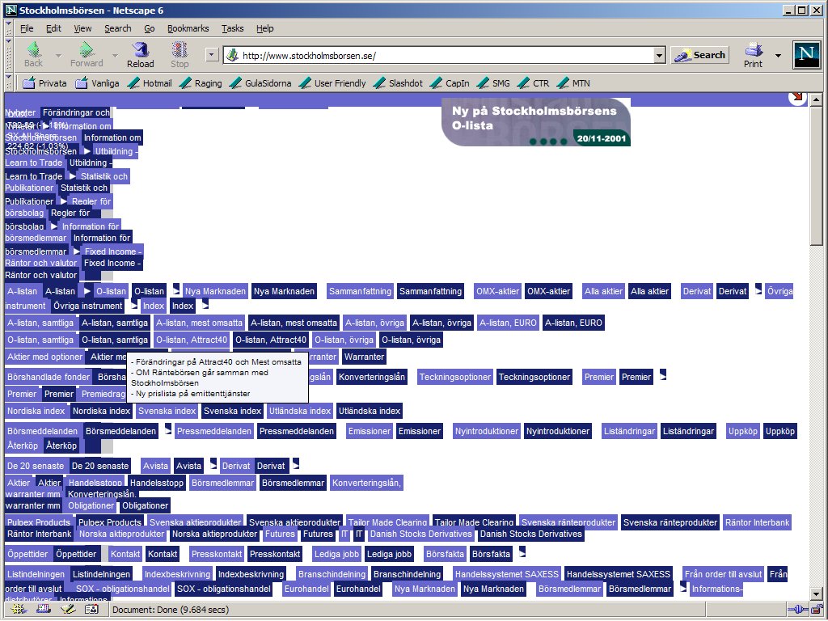Open the Print options dropdown arrow
Image resolution: width=828 pixels, height=621 pixels.
pos(779,55)
